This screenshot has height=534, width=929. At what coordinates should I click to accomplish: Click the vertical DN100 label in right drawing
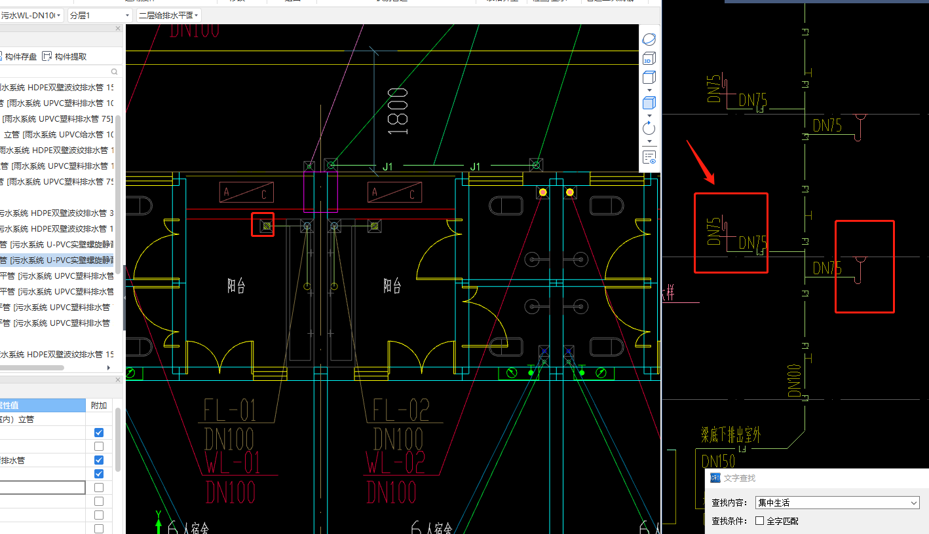click(x=794, y=381)
